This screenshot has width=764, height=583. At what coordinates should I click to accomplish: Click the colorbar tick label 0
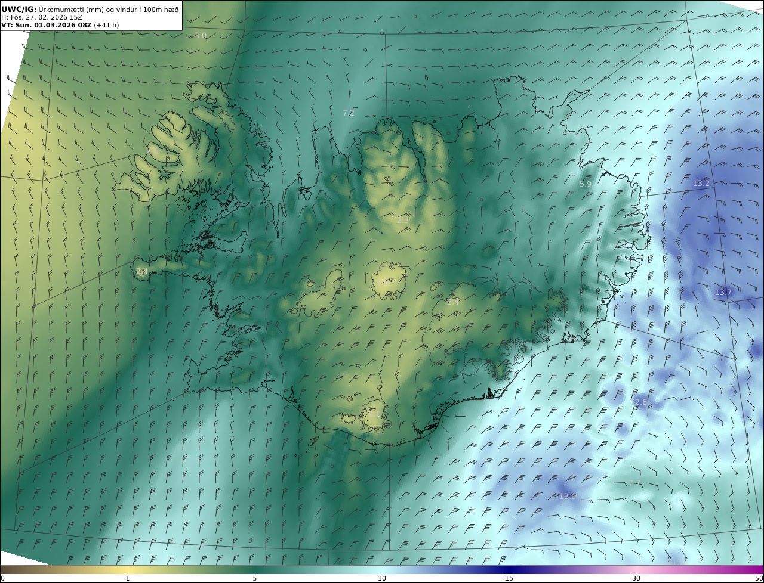tap(2, 578)
